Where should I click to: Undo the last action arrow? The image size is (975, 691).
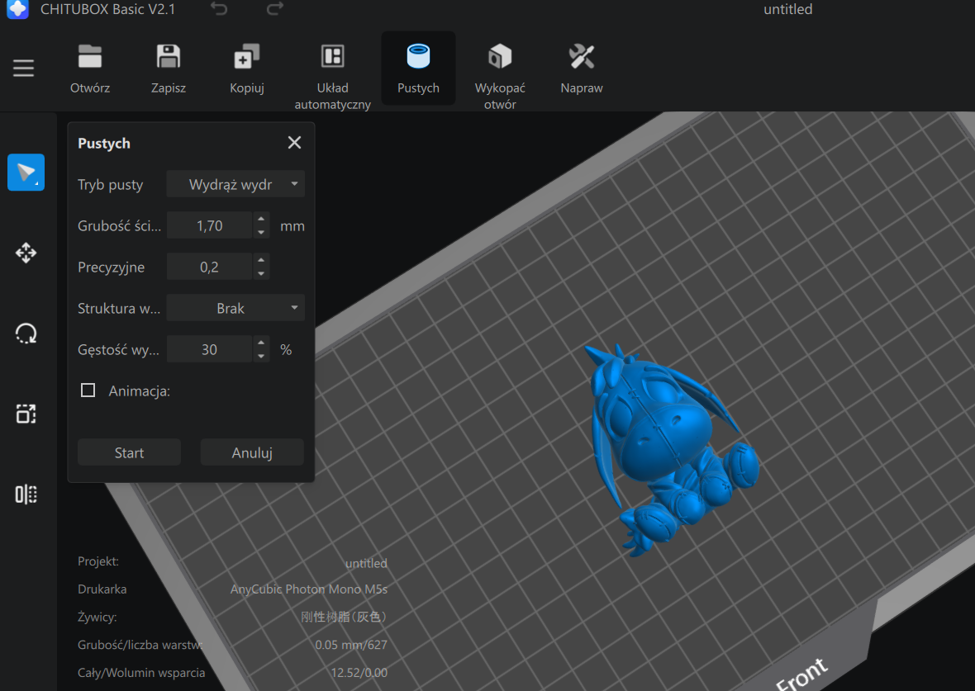219,9
